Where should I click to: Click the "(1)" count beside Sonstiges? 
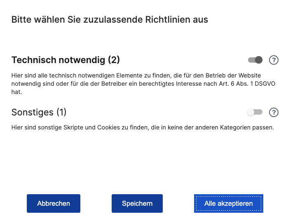pyautogui.click(x=61, y=112)
